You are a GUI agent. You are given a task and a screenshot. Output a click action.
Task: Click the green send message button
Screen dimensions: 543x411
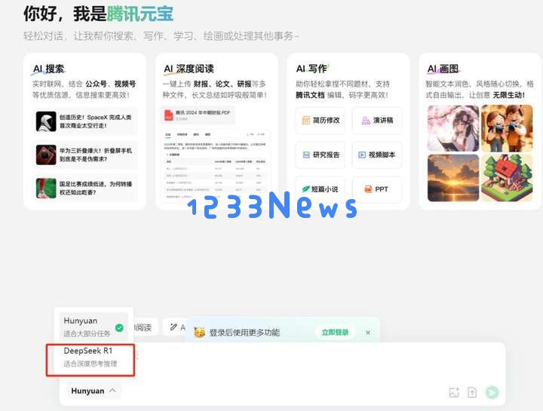(492, 392)
